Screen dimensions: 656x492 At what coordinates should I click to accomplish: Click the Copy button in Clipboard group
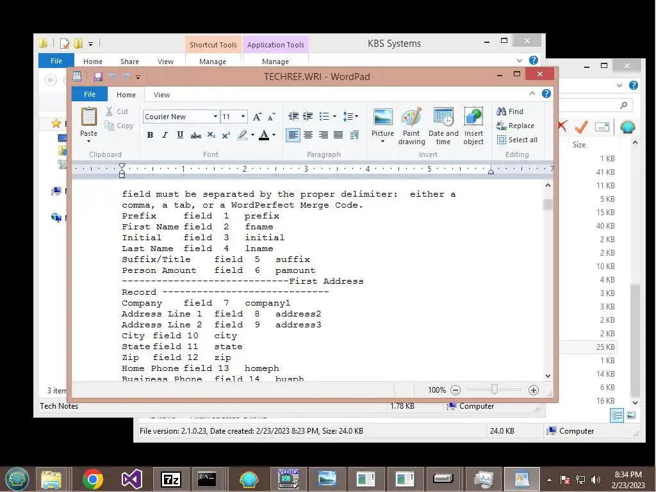tap(119, 126)
